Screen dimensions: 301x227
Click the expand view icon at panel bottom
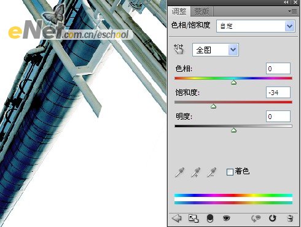pyautogui.click(x=193, y=218)
